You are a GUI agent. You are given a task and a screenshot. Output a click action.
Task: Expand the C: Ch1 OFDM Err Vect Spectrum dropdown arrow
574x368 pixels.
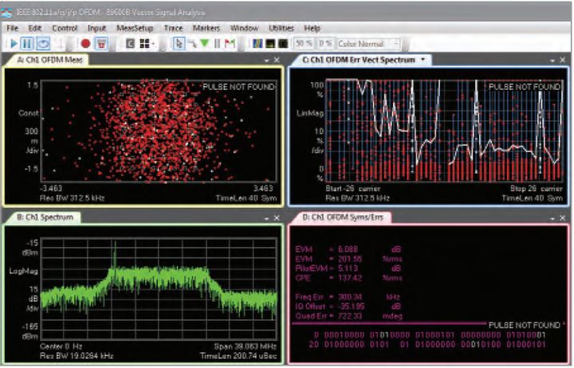click(x=423, y=59)
